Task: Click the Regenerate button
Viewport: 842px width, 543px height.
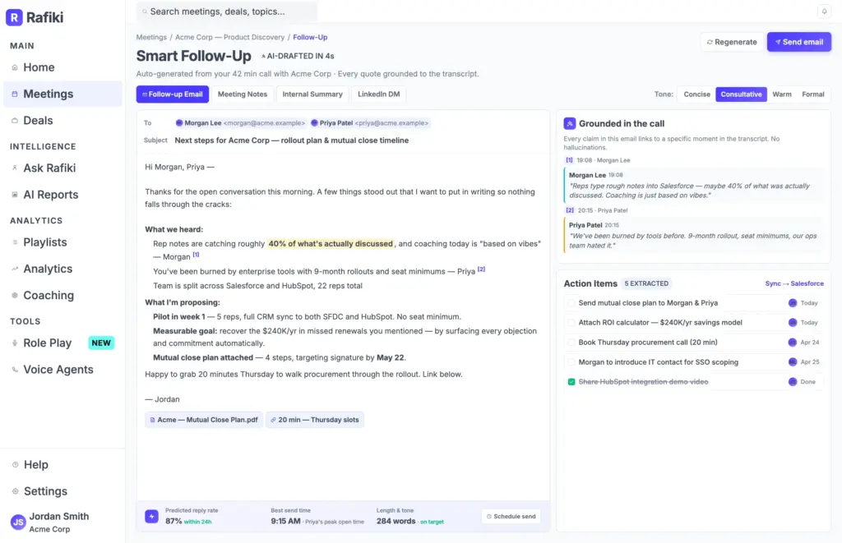Action: coord(731,42)
